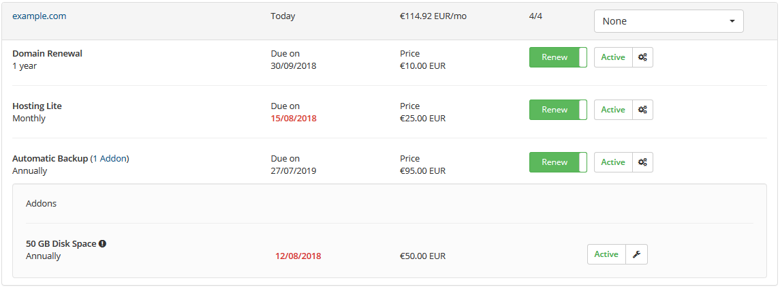
Task: Open gears settings icon for Domain Renewal
Action: (642, 57)
